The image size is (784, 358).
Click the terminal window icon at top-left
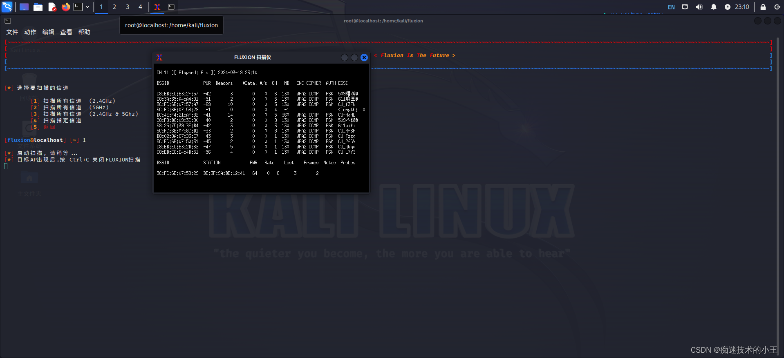(8, 21)
